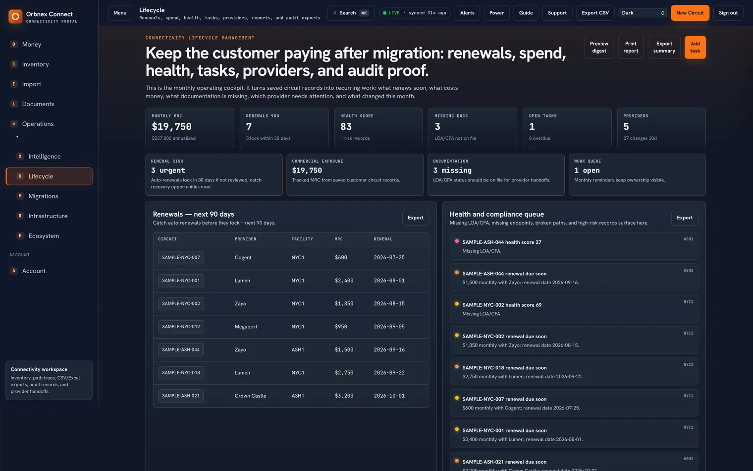The height and width of the screenshot is (471, 753).
Task: Click the Work Queue 1 open card
Action: click(x=637, y=175)
